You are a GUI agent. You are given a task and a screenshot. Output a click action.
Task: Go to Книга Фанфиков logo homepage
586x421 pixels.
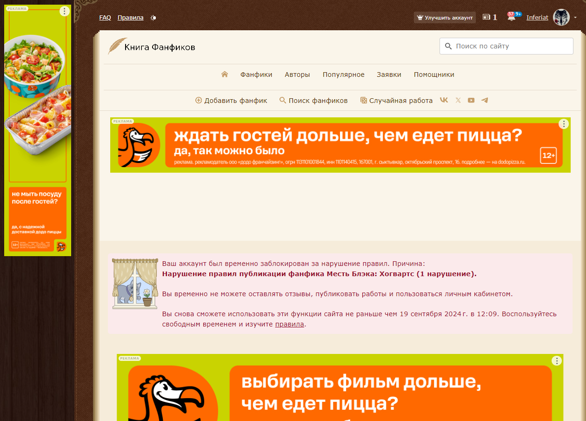point(152,47)
